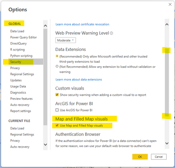175x168 pixels.
Task: Close the Options dialog with X
Action: [170, 4]
